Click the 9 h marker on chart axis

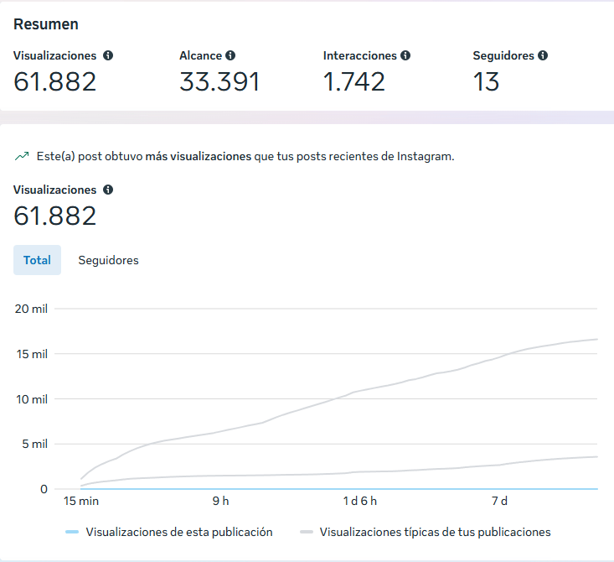[x=220, y=501]
